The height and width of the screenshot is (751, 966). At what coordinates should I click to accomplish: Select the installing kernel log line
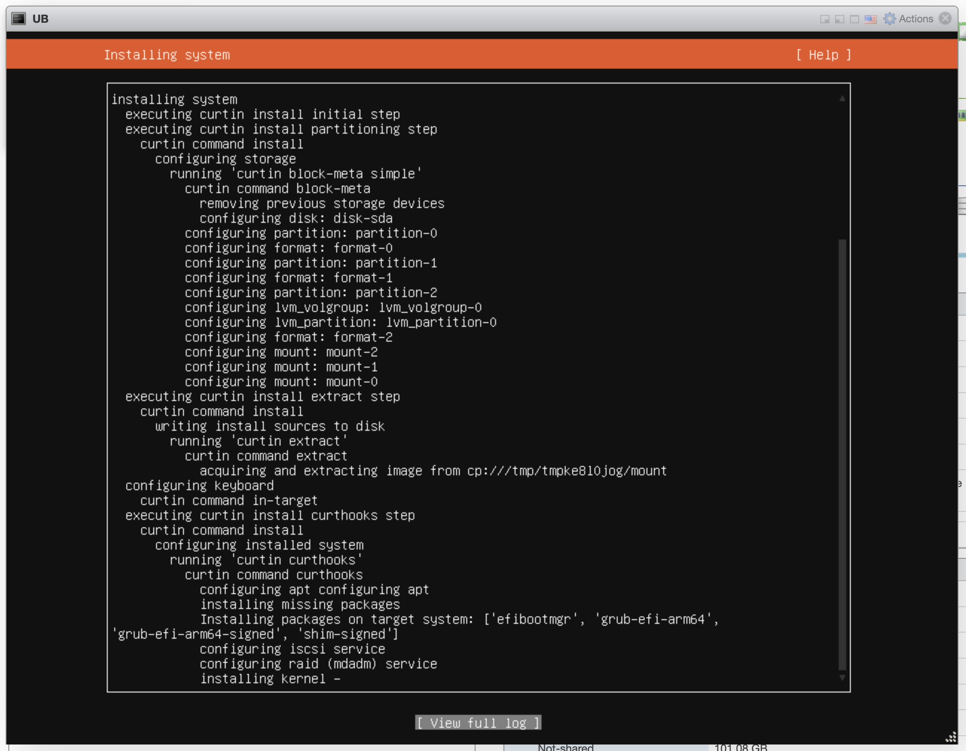pos(270,679)
